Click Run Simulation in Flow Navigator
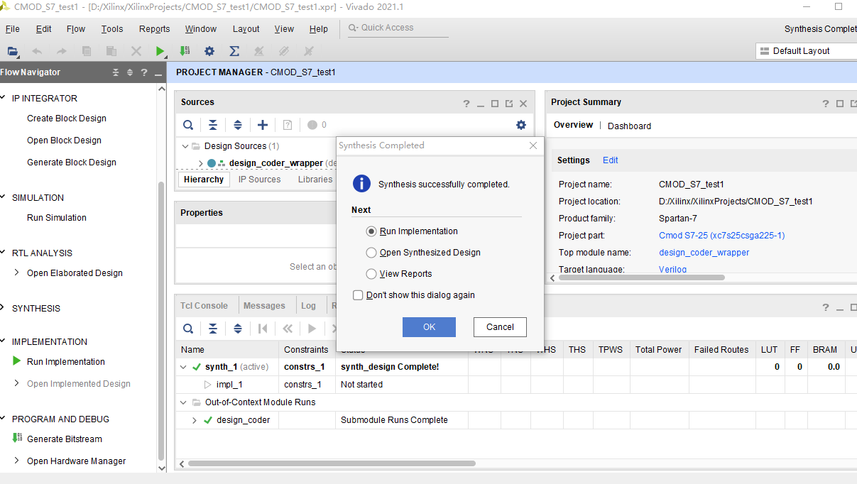This screenshot has width=857, height=484. pos(57,218)
